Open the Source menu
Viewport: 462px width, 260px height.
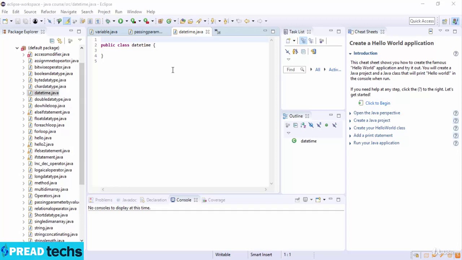[30, 12]
